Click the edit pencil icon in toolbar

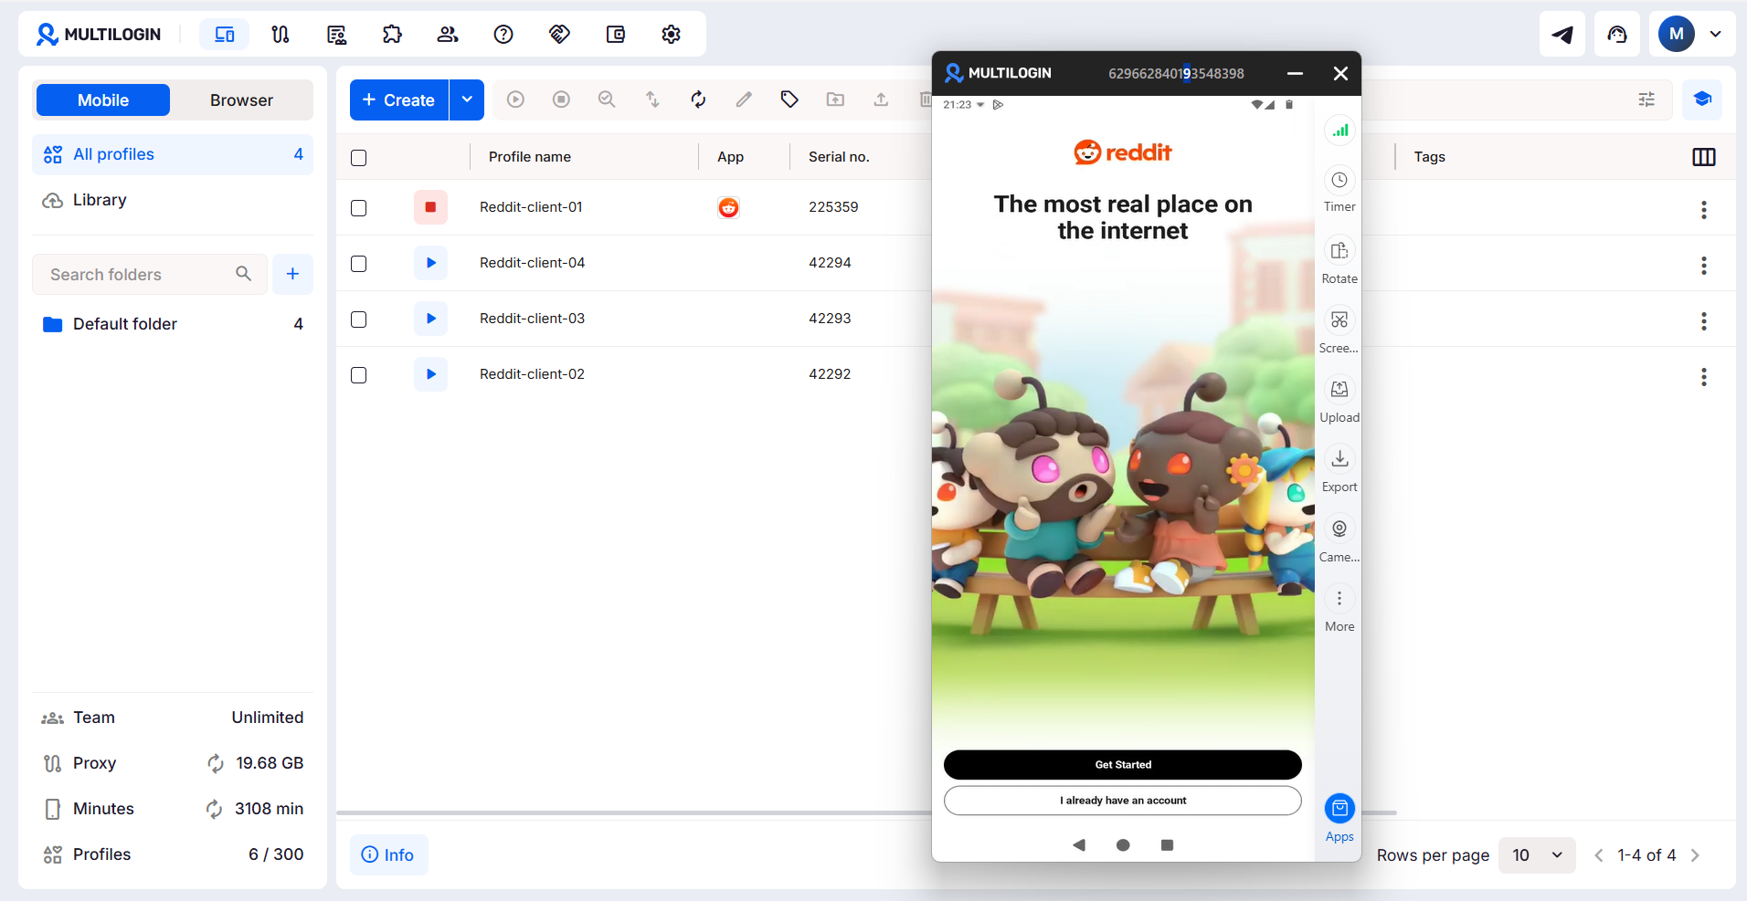[x=744, y=100]
